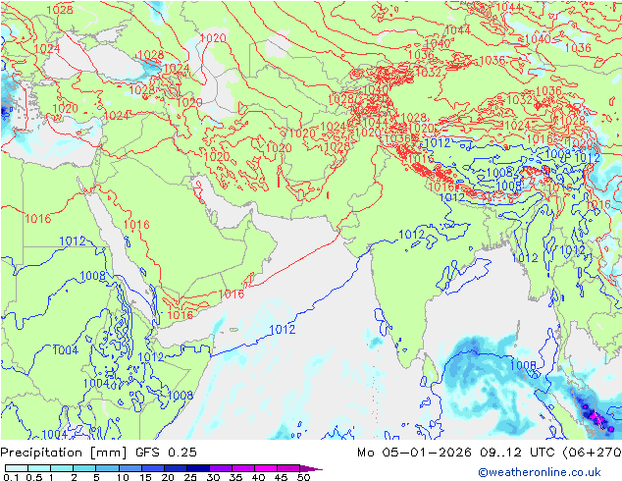Pick the magenta legend swatch between 40 and 45
Screen dimensions: 622x481
click(x=266, y=468)
